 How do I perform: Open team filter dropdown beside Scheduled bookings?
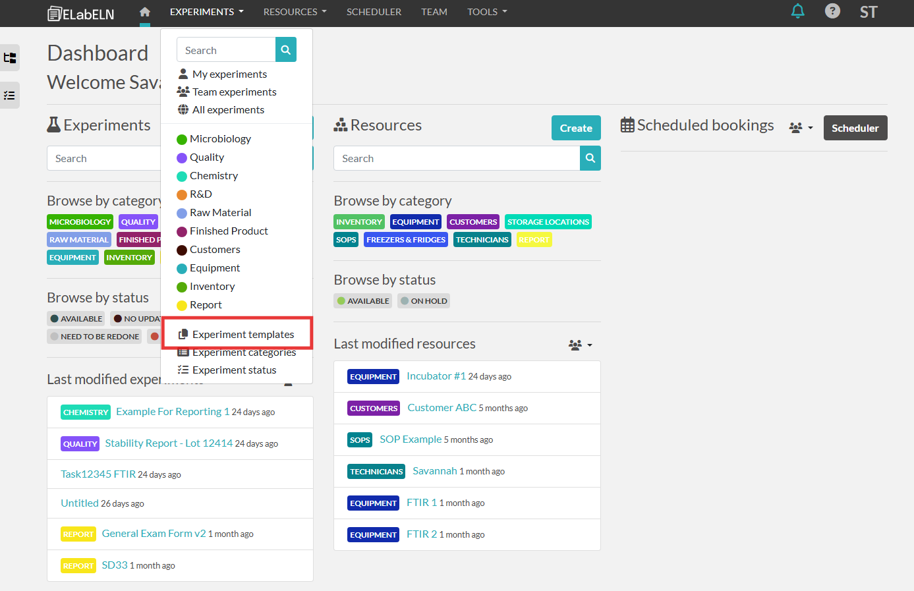(x=801, y=128)
